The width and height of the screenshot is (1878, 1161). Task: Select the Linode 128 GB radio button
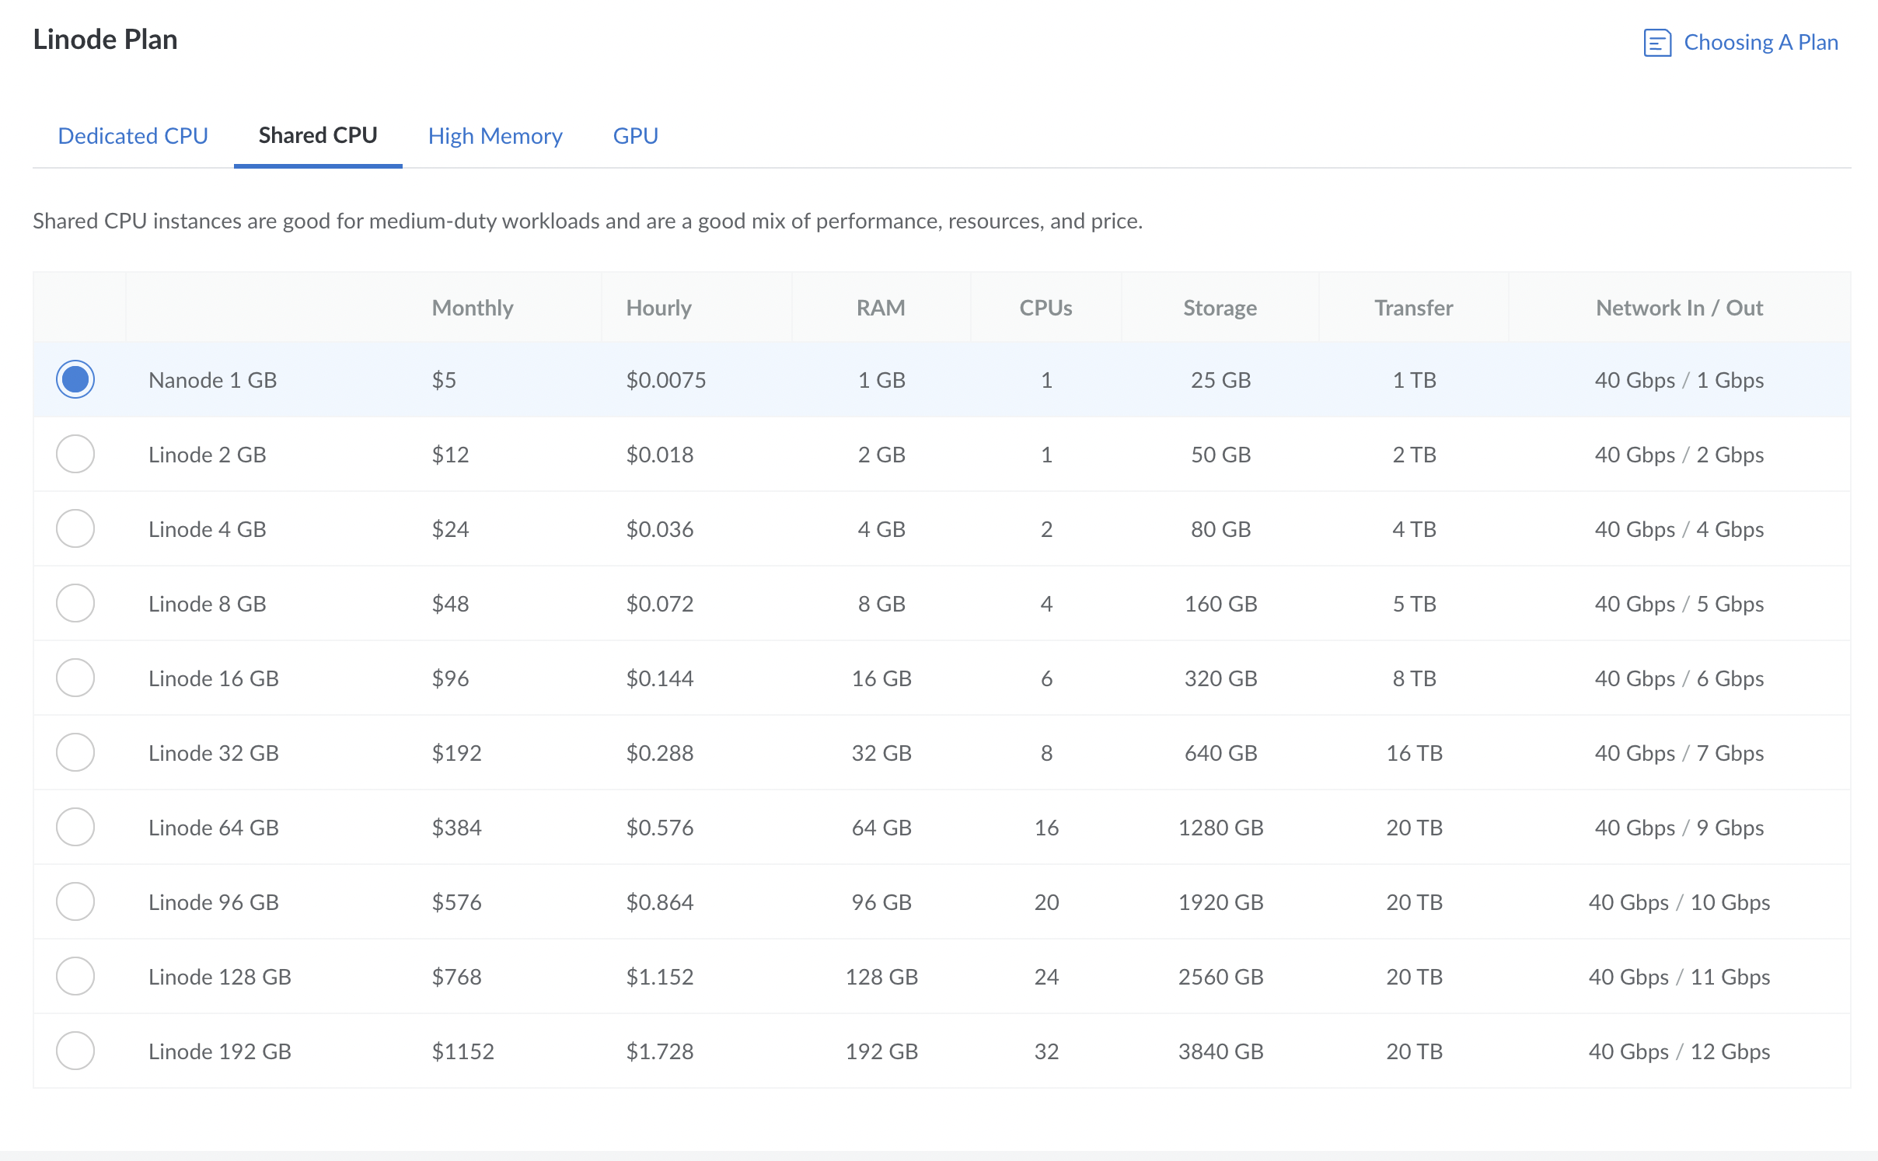point(75,977)
